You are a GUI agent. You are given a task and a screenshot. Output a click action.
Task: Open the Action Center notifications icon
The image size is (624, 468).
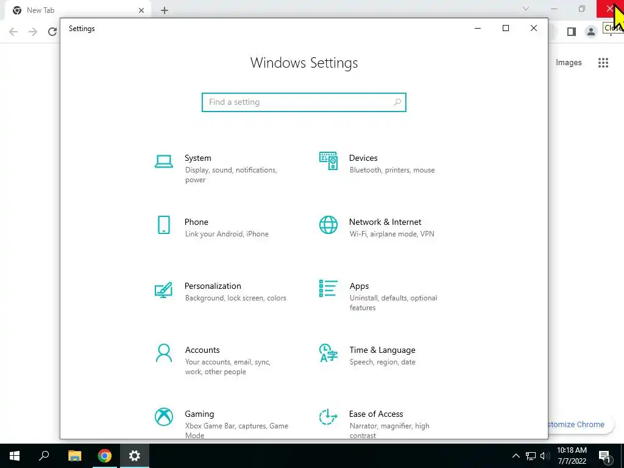[x=604, y=456]
